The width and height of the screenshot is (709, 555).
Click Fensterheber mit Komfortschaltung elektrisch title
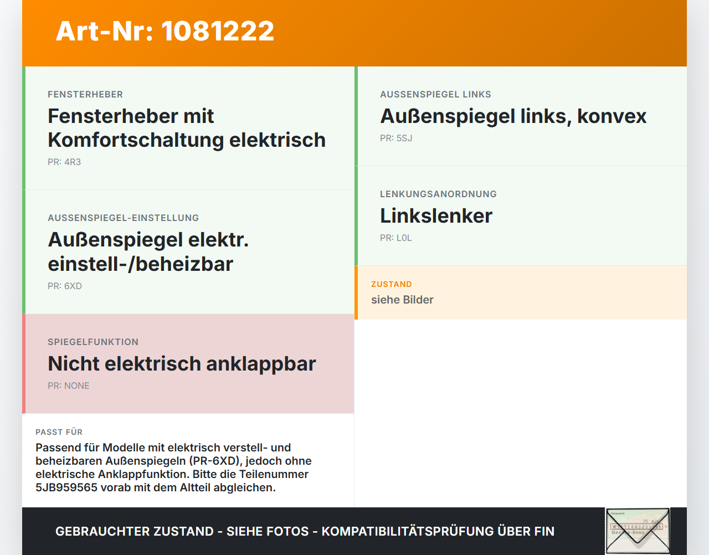point(187,128)
